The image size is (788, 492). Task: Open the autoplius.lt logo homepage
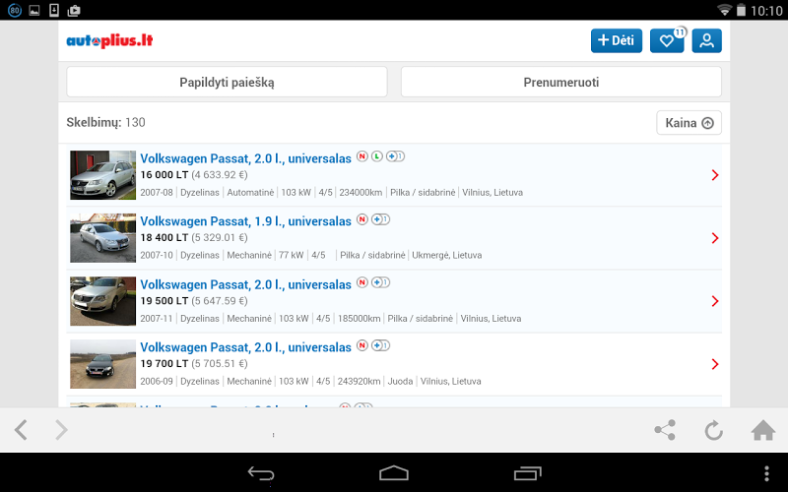pos(109,40)
